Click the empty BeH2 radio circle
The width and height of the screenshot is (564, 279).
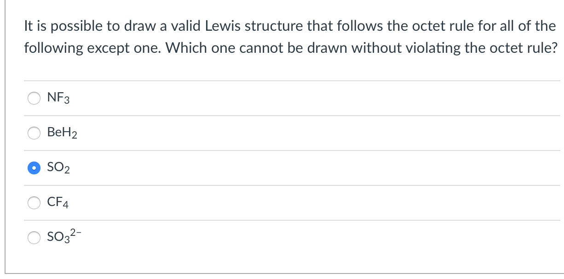(x=34, y=133)
